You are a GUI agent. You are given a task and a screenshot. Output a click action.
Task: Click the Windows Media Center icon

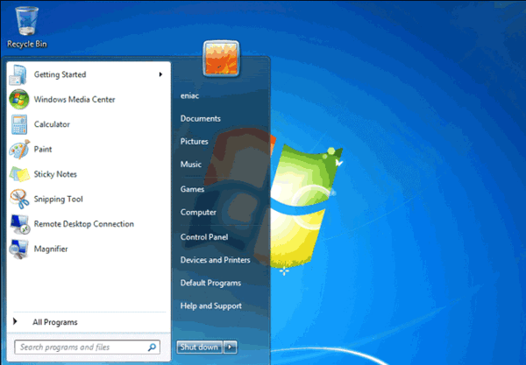(x=18, y=100)
